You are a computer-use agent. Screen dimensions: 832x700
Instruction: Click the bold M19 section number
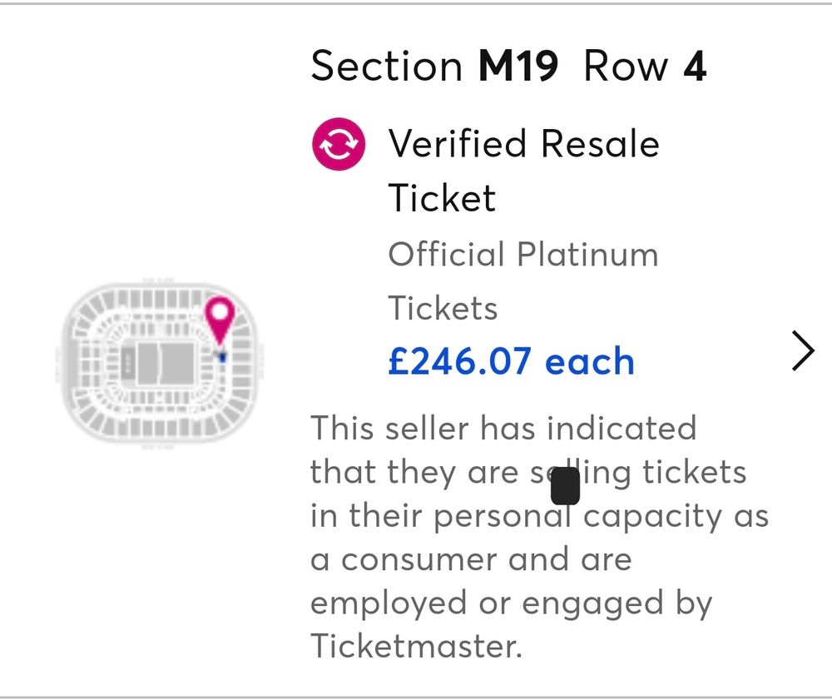click(518, 67)
